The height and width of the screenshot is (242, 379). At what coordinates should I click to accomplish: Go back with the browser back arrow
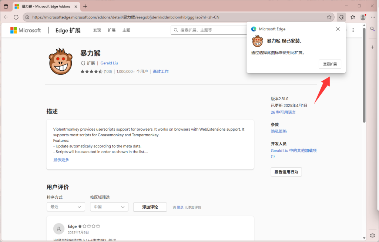tap(6, 17)
